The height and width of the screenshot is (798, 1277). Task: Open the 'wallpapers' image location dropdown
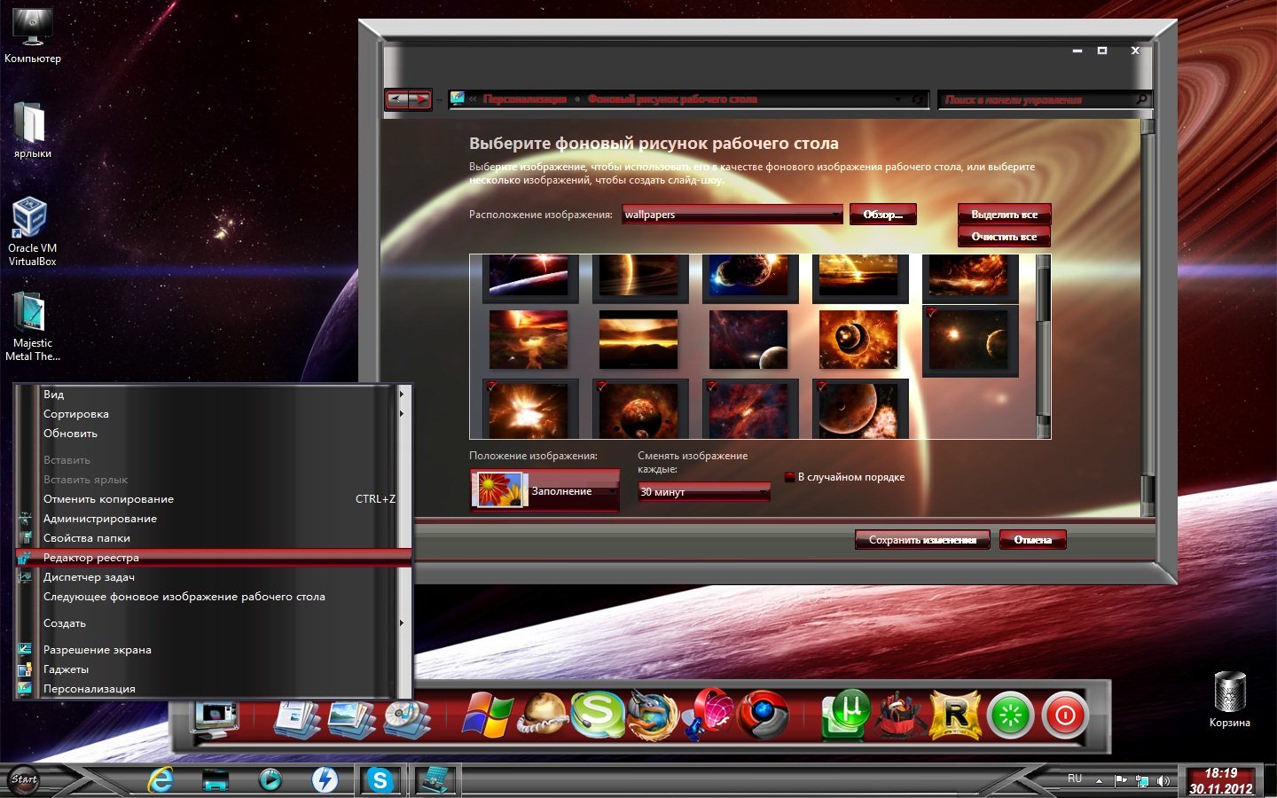point(835,215)
